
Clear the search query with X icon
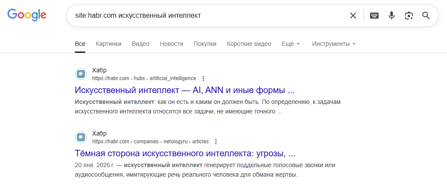(353, 16)
